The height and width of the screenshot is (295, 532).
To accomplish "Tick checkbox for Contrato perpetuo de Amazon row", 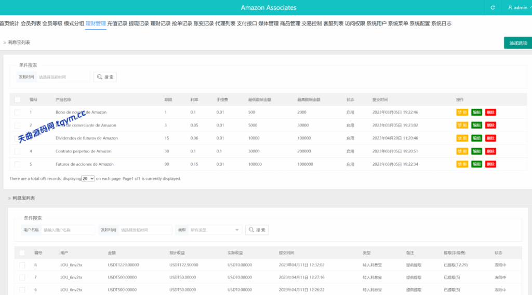I will pos(17,151).
